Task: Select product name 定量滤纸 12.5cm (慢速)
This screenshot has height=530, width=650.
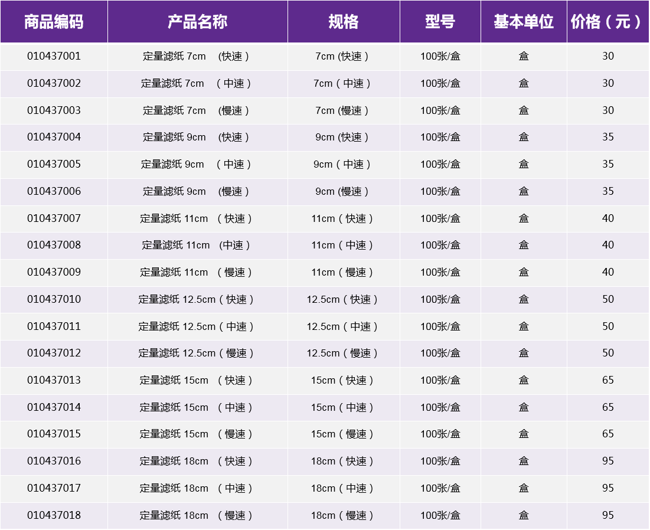Action: tap(196, 353)
